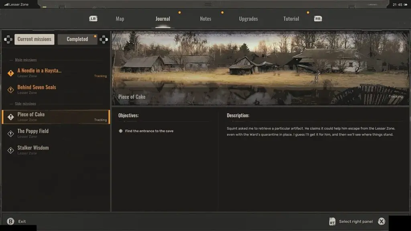Click the orange Needle in a Haystack mission icon
411x231 pixels.
click(11, 73)
